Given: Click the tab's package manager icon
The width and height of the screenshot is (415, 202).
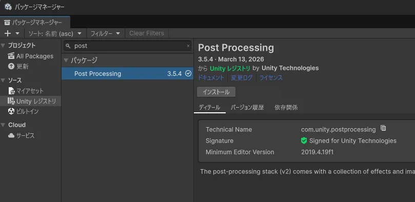Looking at the screenshot, I should (x=7, y=23).
